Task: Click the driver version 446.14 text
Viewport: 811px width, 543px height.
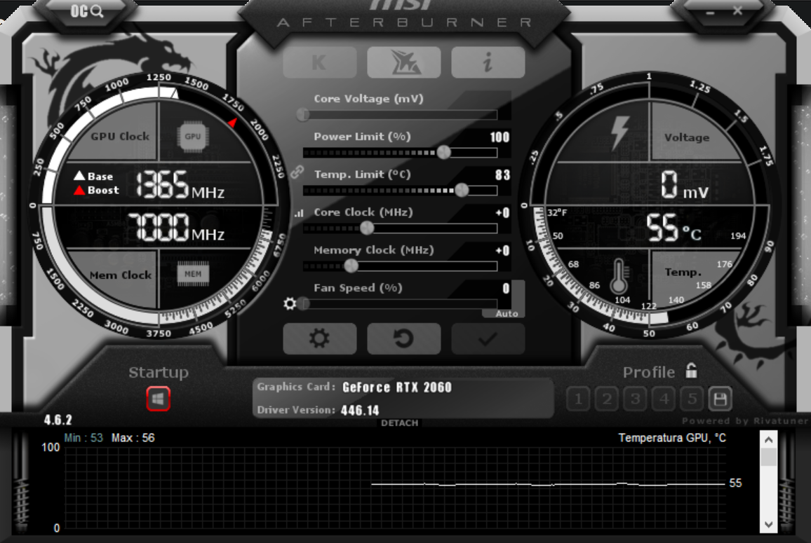Action: point(360,410)
